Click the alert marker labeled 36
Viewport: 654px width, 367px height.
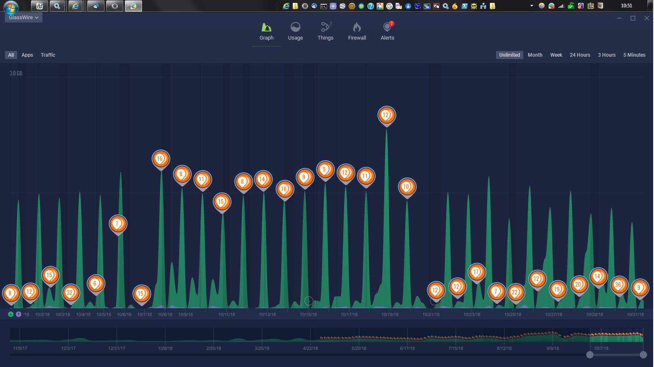tap(618, 285)
